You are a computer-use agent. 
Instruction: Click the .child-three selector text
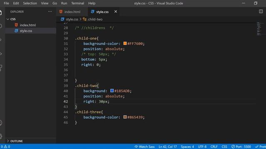(88, 112)
